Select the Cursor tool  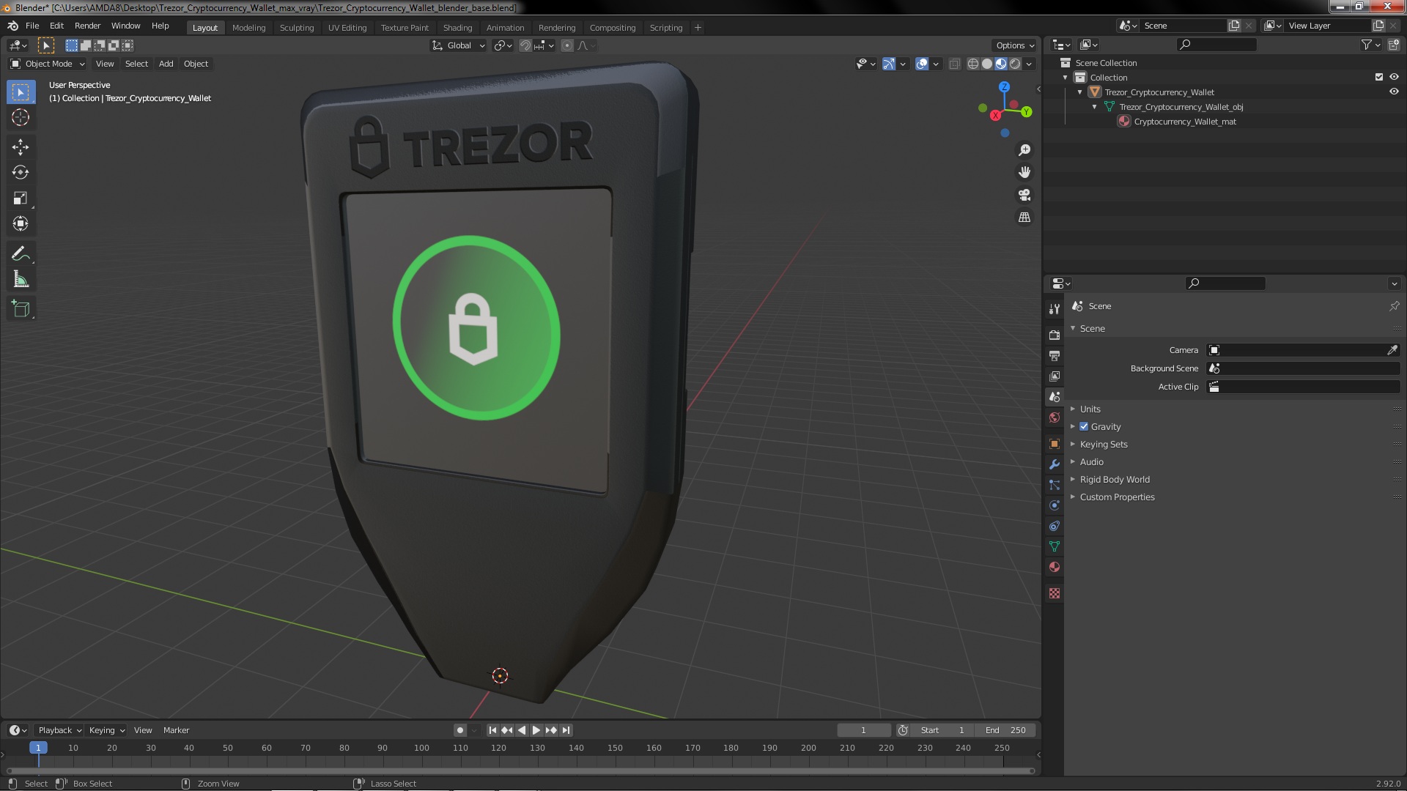21,117
